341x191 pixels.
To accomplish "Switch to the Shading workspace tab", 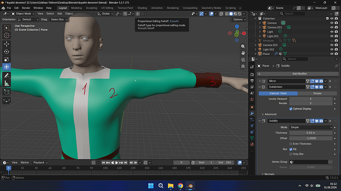I will click(142, 8).
